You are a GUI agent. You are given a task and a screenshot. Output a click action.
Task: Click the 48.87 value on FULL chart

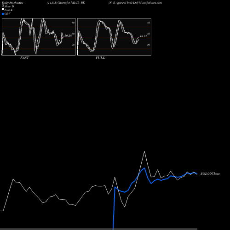click(x=144, y=36)
